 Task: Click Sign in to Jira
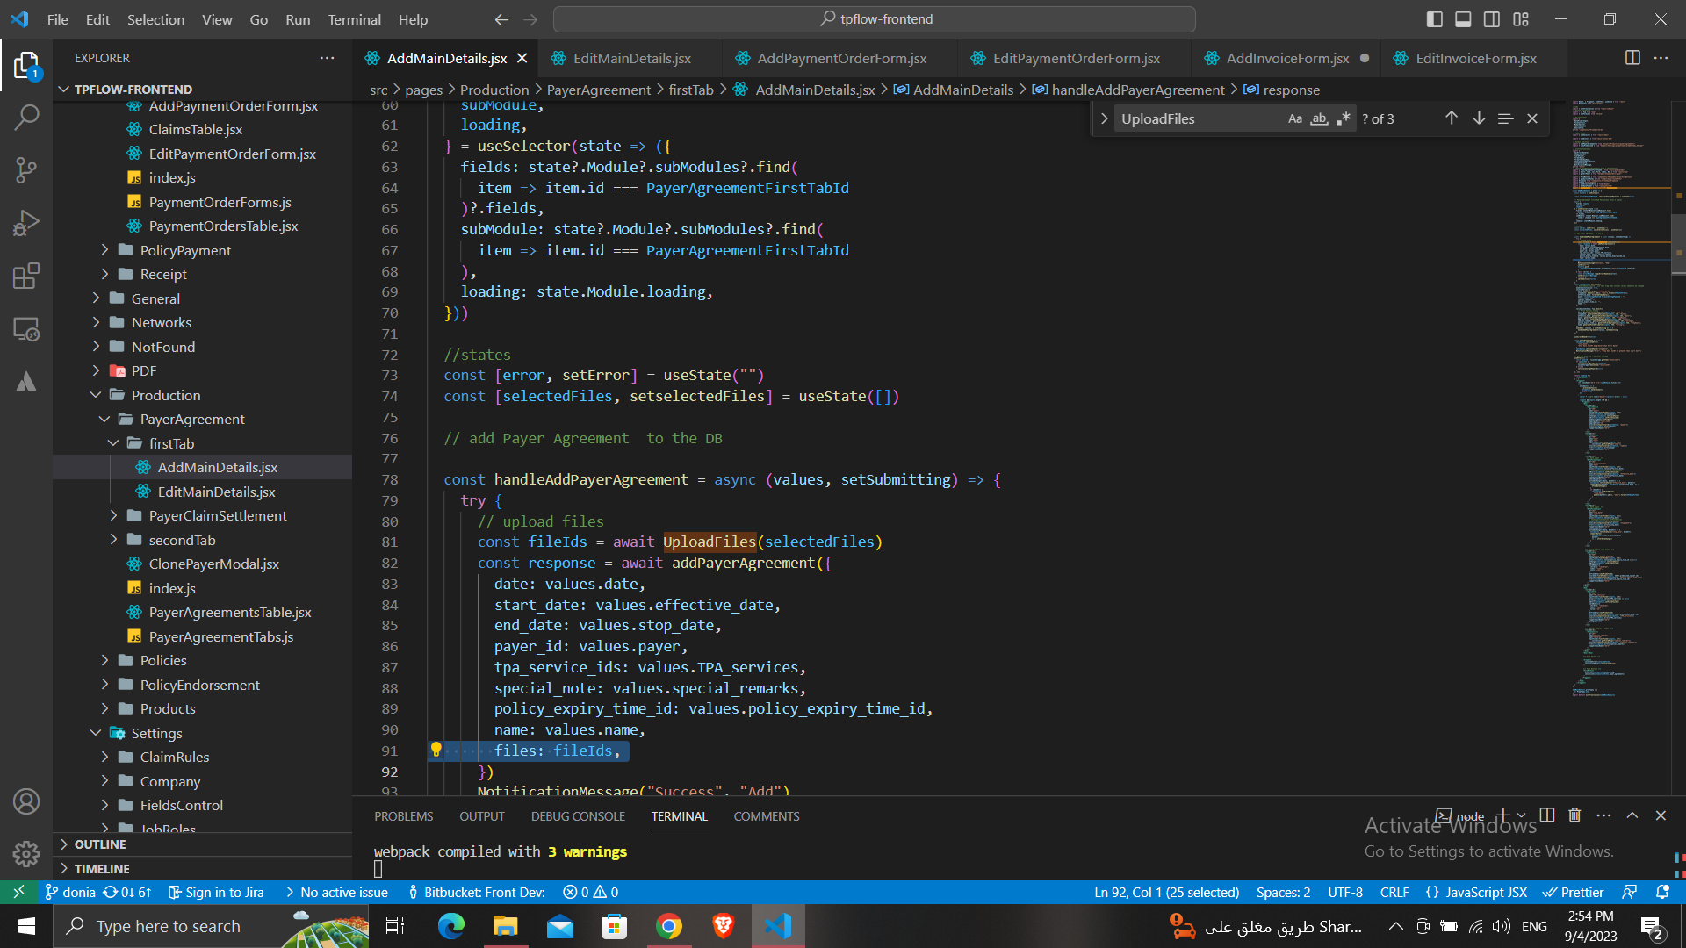pyautogui.click(x=216, y=892)
